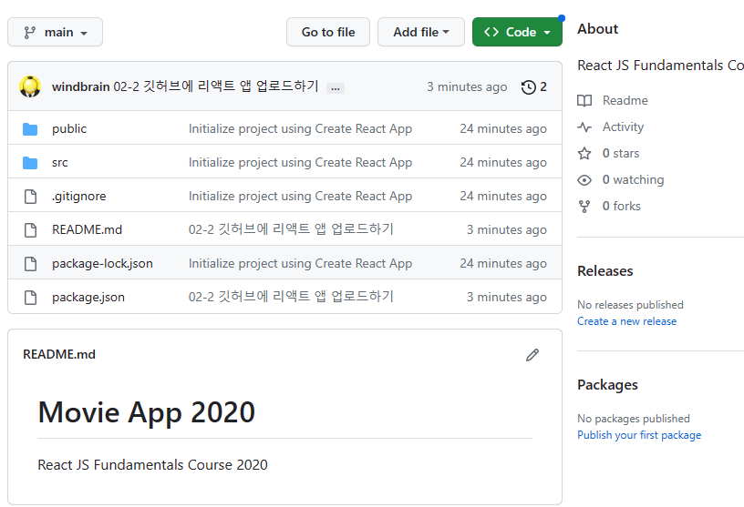Click the 3 minutes ago header timestamp
The width and height of the screenshot is (744, 507).
click(x=467, y=87)
